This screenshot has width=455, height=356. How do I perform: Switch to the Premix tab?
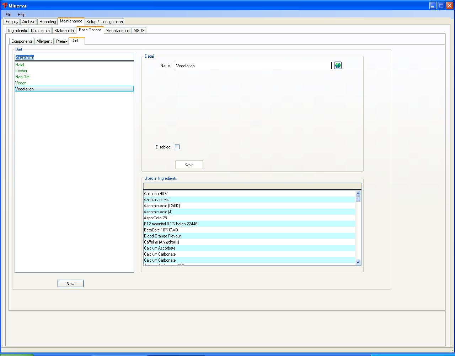pyautogui.click(x=62, y=41)
